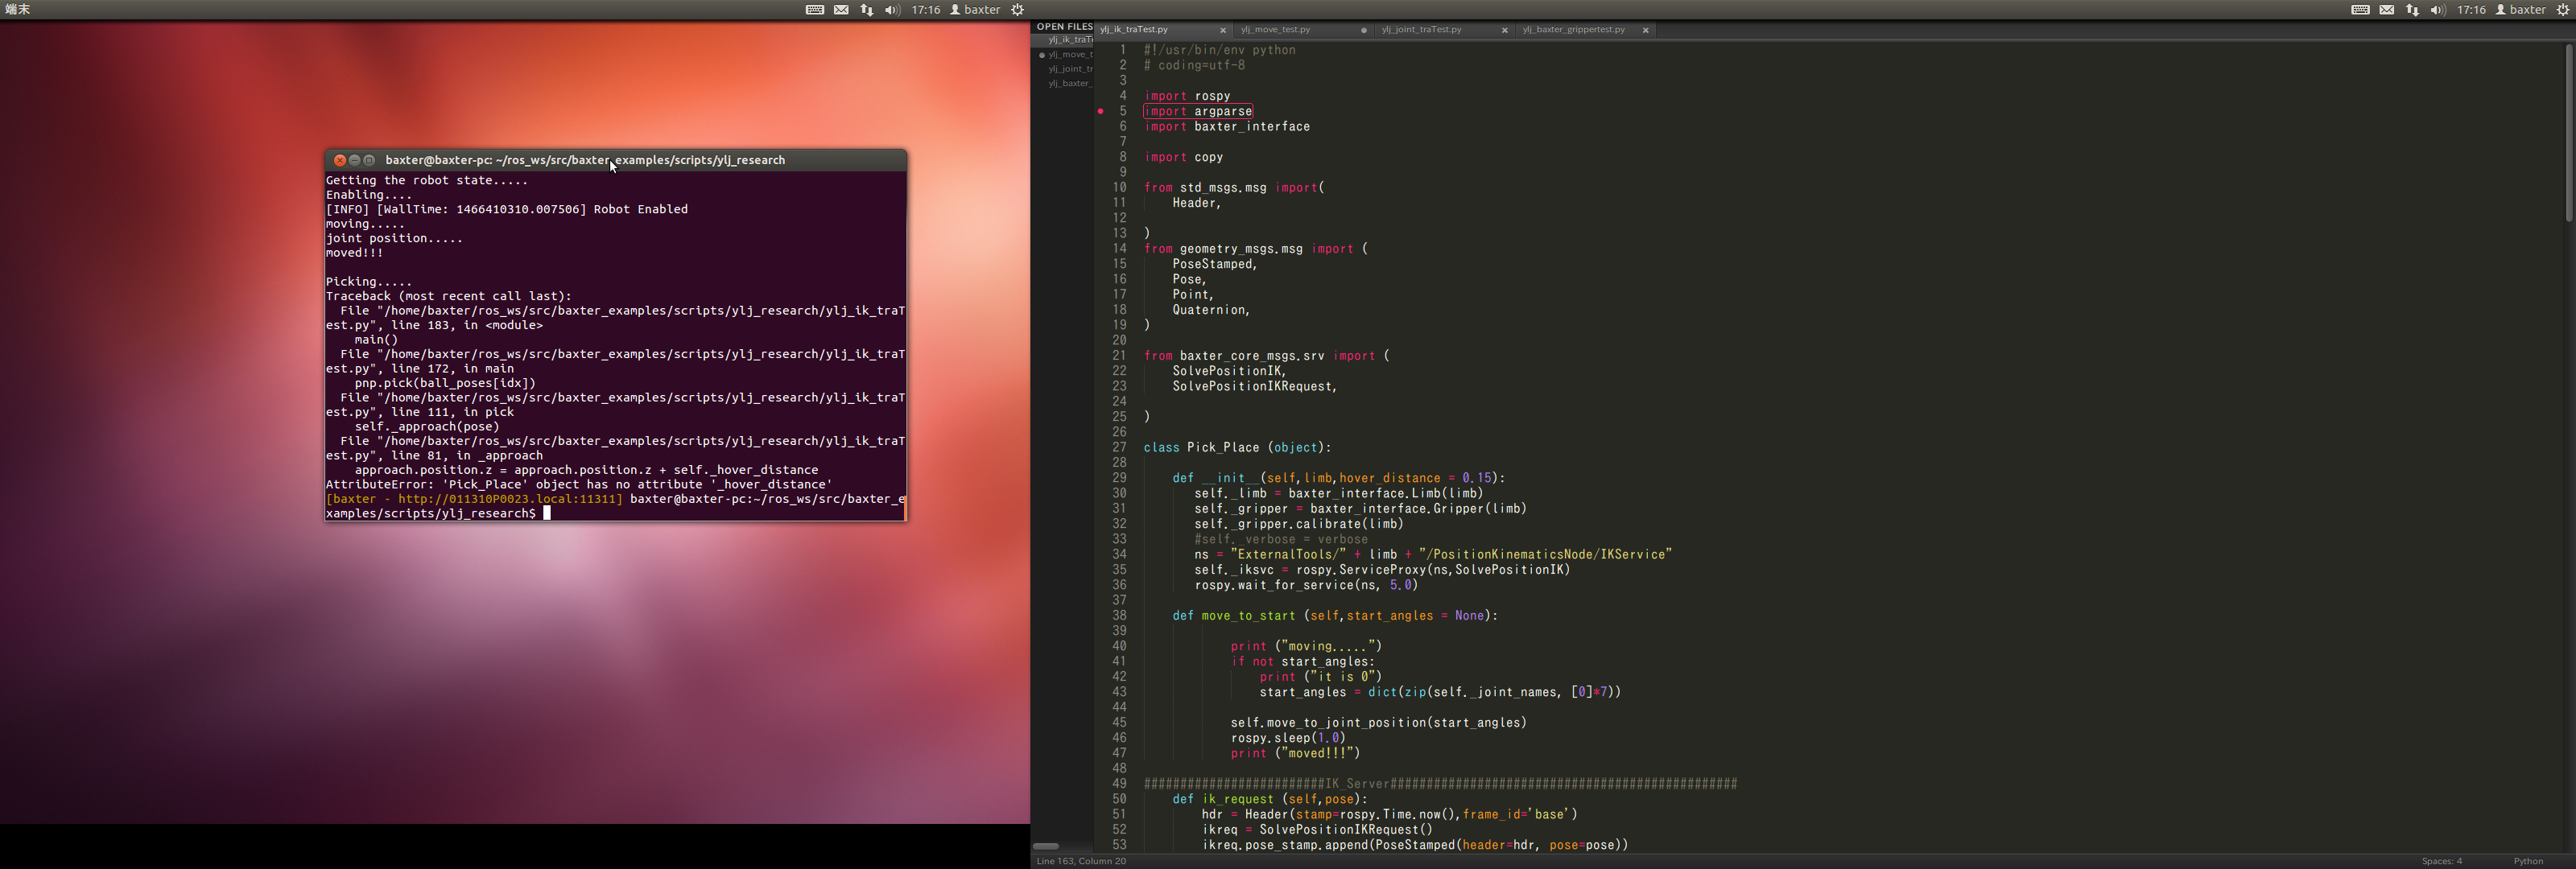Click the OPEN FILES sidebar heading
2576x869 pixels.
coord(1064,27)
